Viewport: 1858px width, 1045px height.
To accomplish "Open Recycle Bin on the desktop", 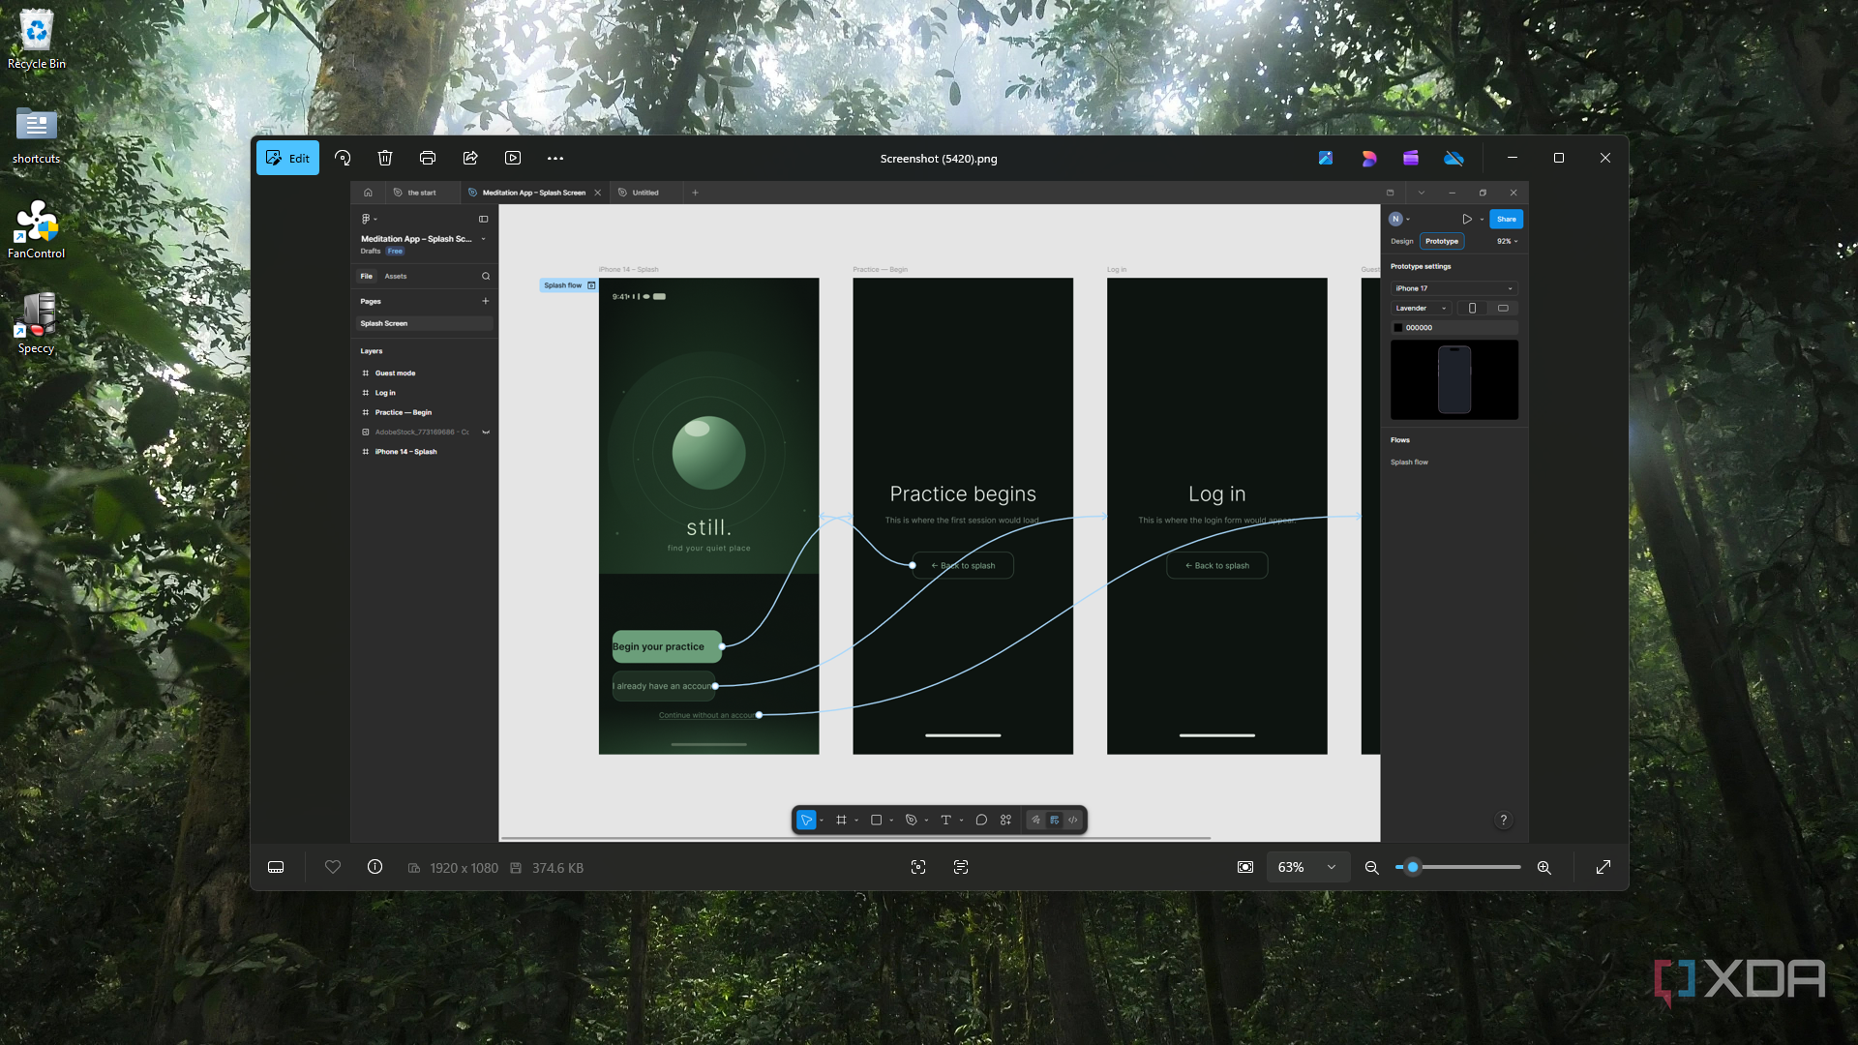I will pyautogui.click(x=37, y=41).
